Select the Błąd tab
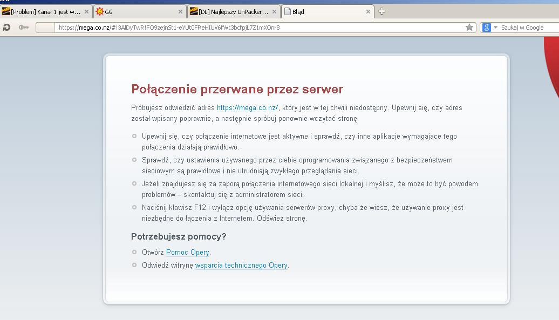Screen dimensions: 559x320 click(328, 12)
